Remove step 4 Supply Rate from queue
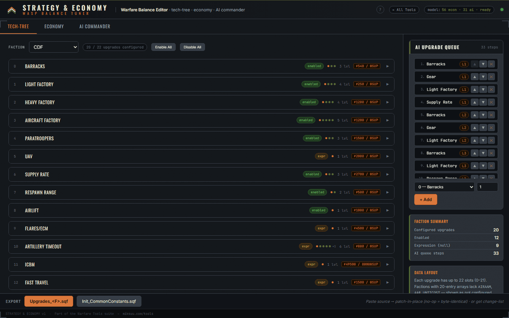The image size is (509, 318). [492, 102]
